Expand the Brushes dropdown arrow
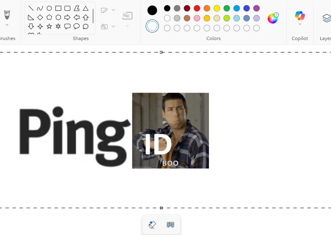331x235 pixels. point(7,25)
